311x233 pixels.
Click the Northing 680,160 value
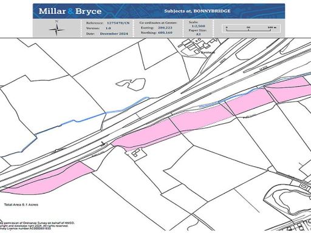(157, 33)
